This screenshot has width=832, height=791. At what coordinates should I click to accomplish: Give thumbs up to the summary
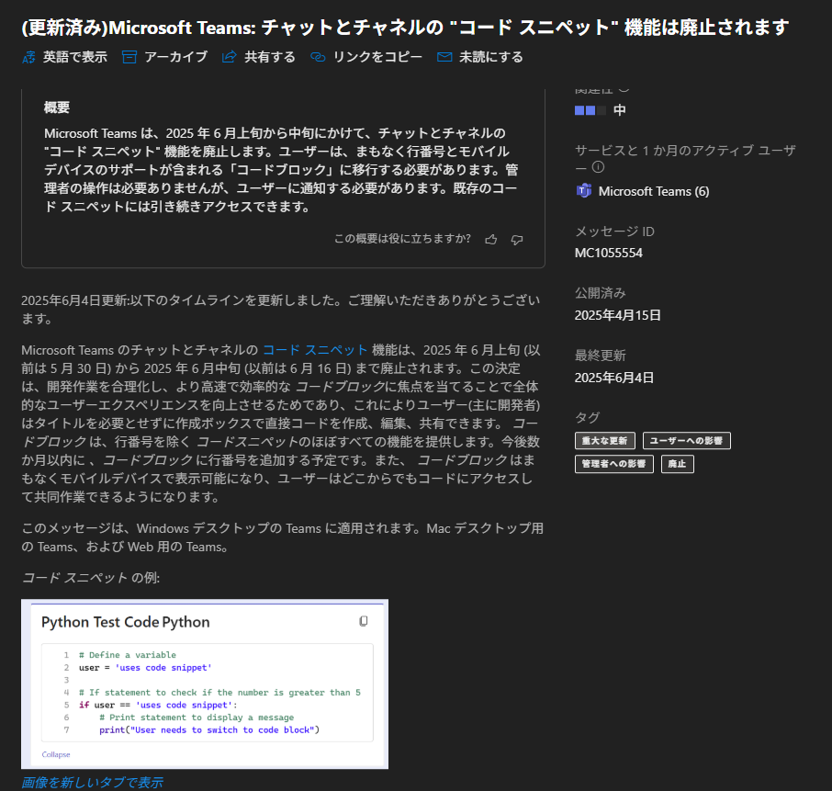(491, 240)
